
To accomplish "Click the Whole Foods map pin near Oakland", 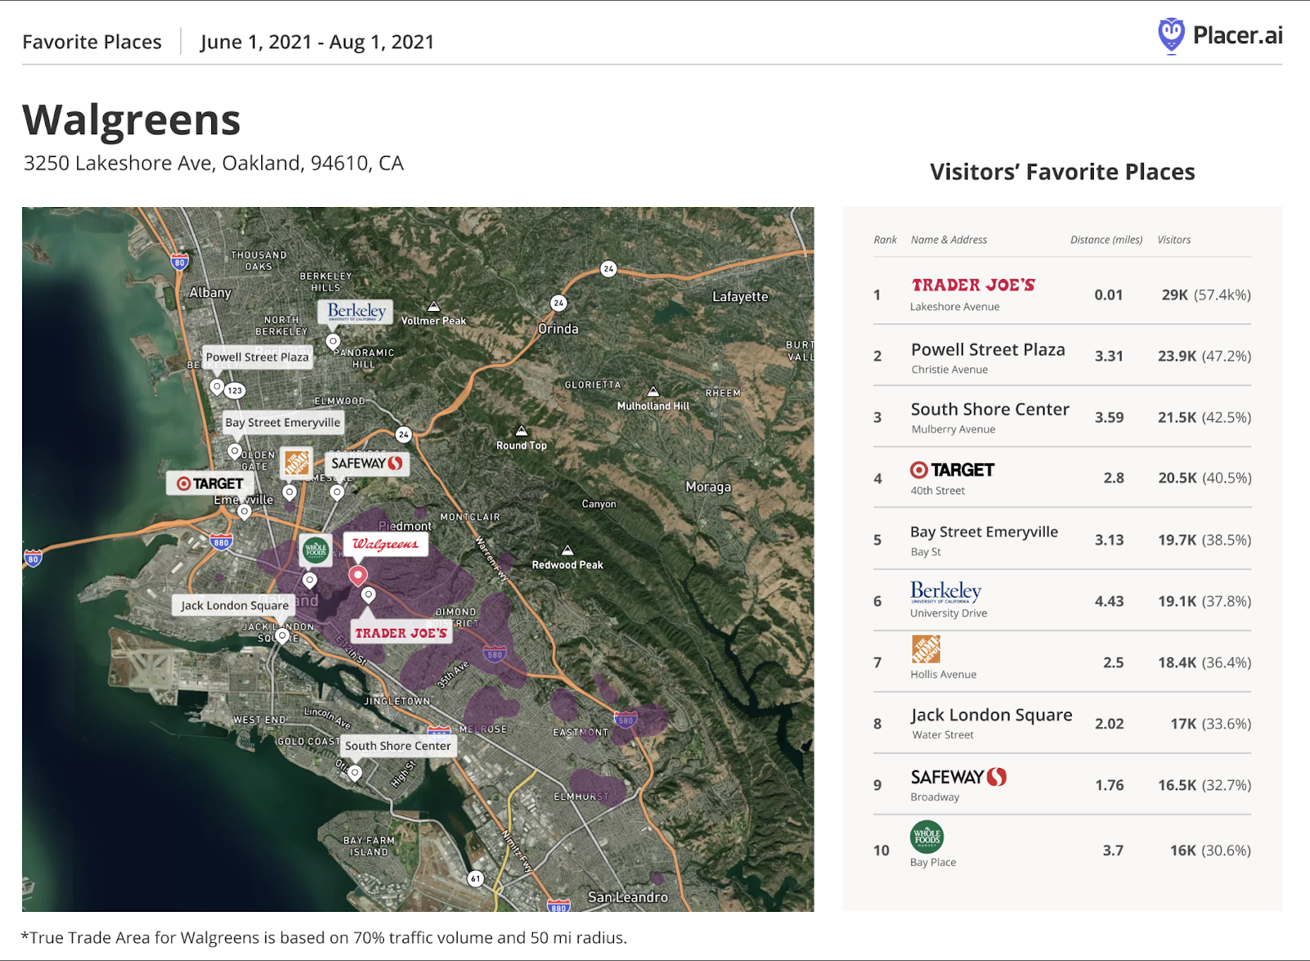I will pos(315,552).
